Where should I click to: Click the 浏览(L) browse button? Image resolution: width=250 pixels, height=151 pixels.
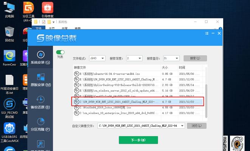point(197,126)
